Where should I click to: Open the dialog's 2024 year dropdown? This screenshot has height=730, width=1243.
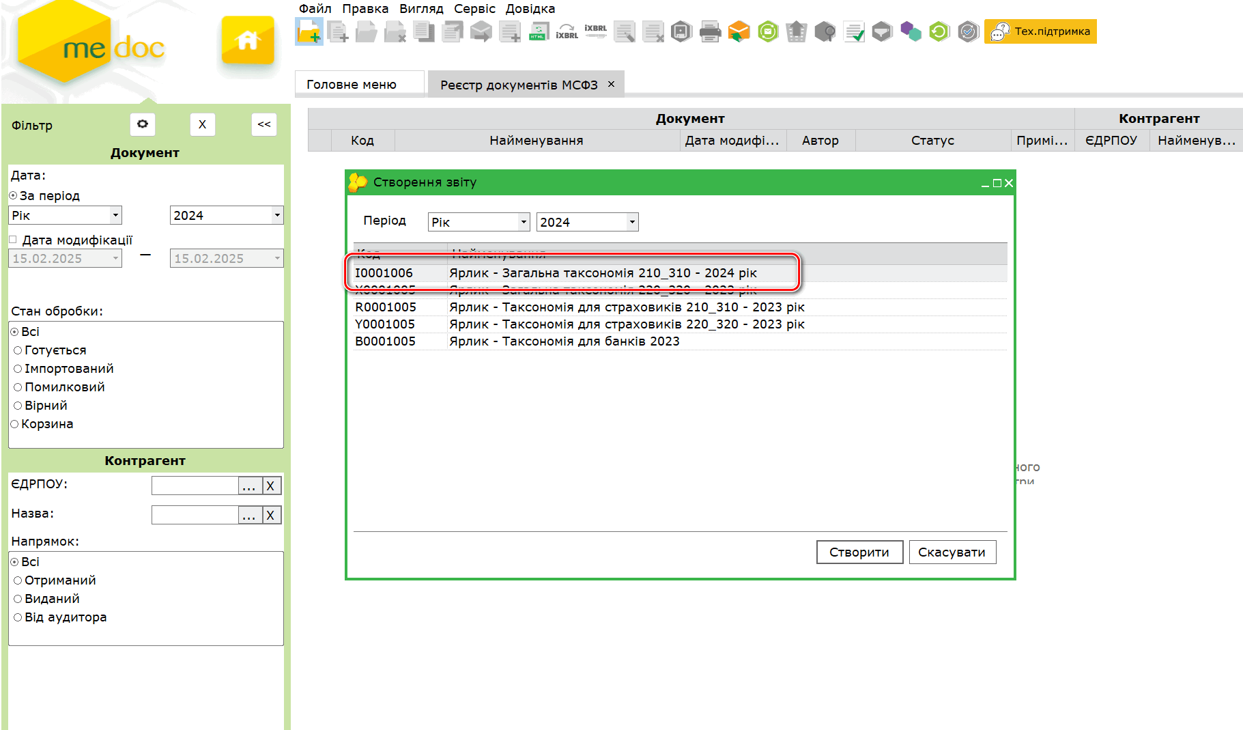pos(632,222)
